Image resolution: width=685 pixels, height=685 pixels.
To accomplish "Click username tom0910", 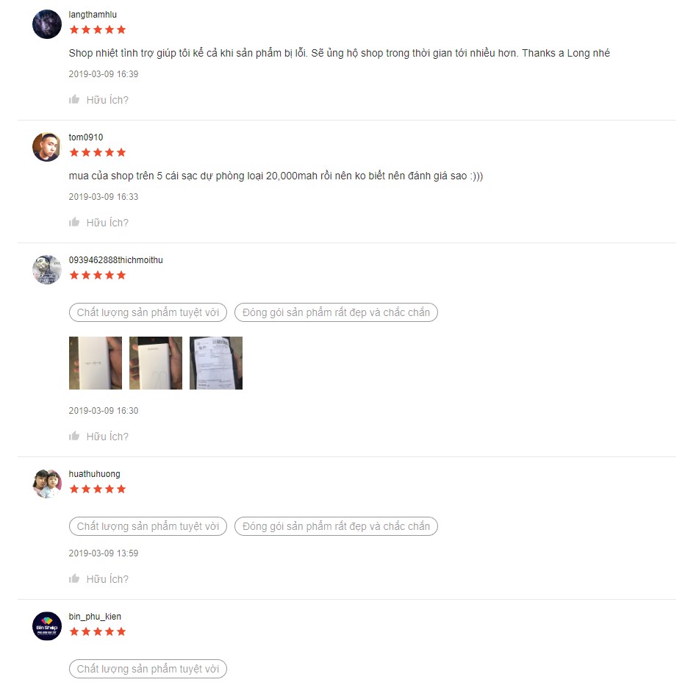I will point(85,137).
